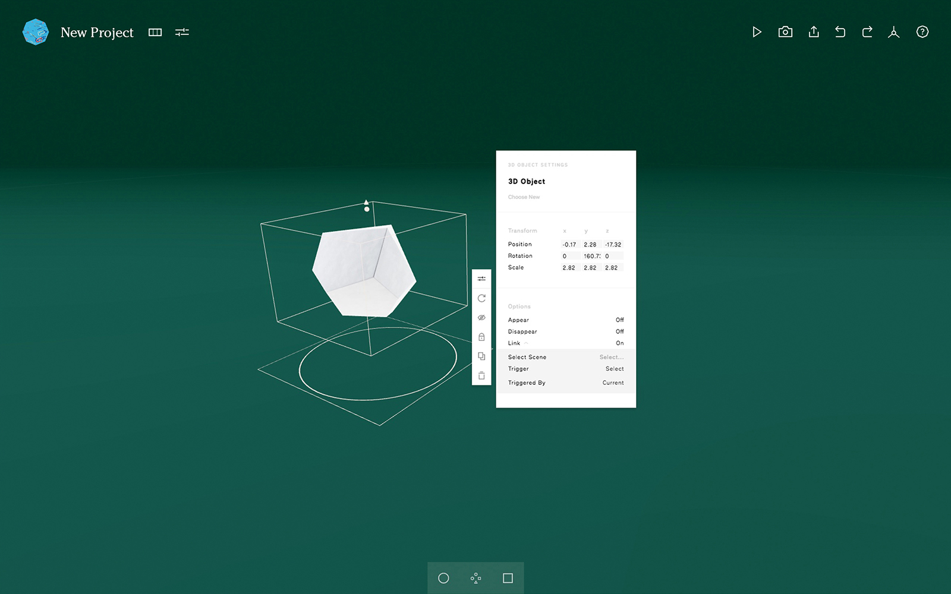Image resolution: width=951 pixels, height=594 pixels.
Task: Click the 3D Object heading
Action: click(527, 181)
